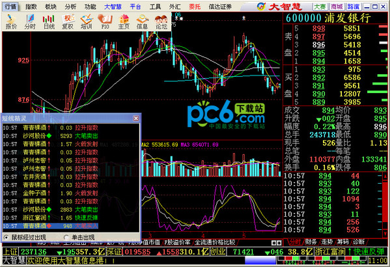
Task: Click the 深证 index in status bar
Action: (x=115, y=252)
